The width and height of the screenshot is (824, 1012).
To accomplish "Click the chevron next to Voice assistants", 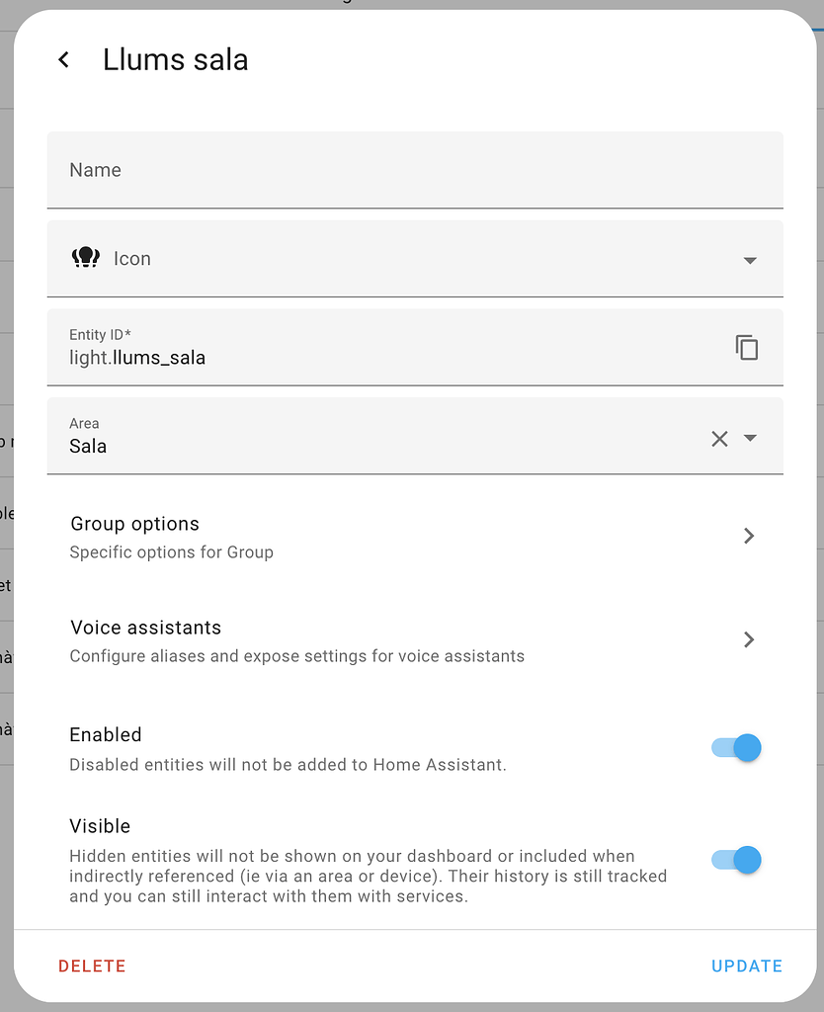I will point(749,639).
